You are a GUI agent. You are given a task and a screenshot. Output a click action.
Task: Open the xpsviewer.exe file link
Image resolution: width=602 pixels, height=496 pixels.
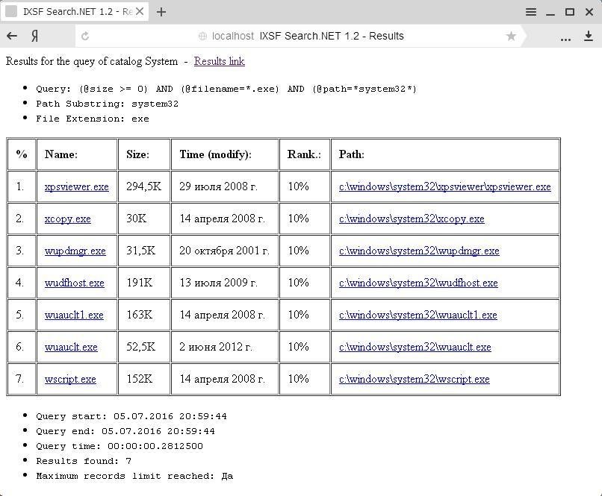[77, 186]
